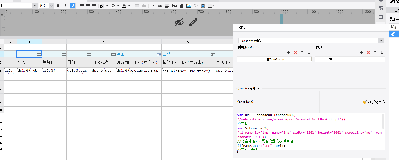This screenshot has width=399, height=160.
Task: Open the floating element dropdown
Action: pyautogui.click(x=211, y=6)
